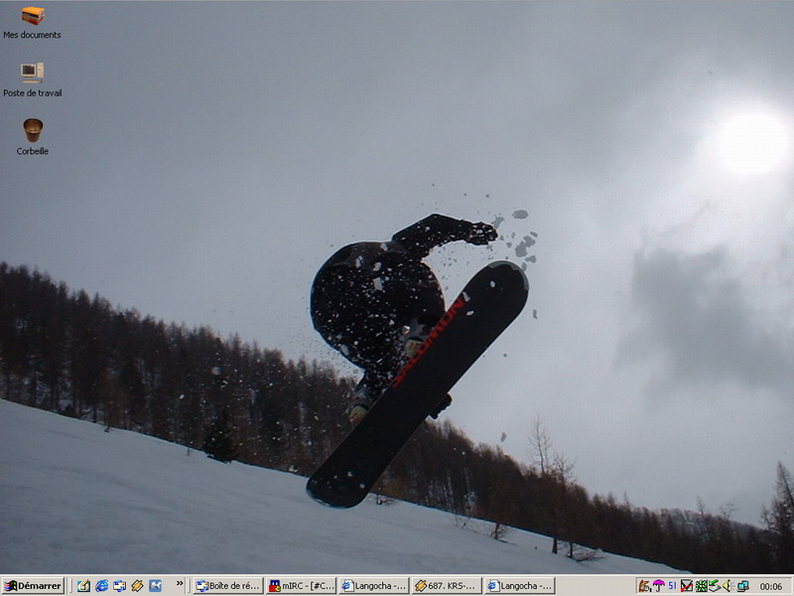
Task: Click the Démarrer start button
Action: pyautogui.click(x=33, y=586)
